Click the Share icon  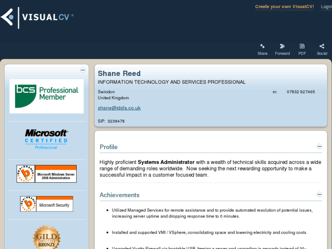click(262, 47)
